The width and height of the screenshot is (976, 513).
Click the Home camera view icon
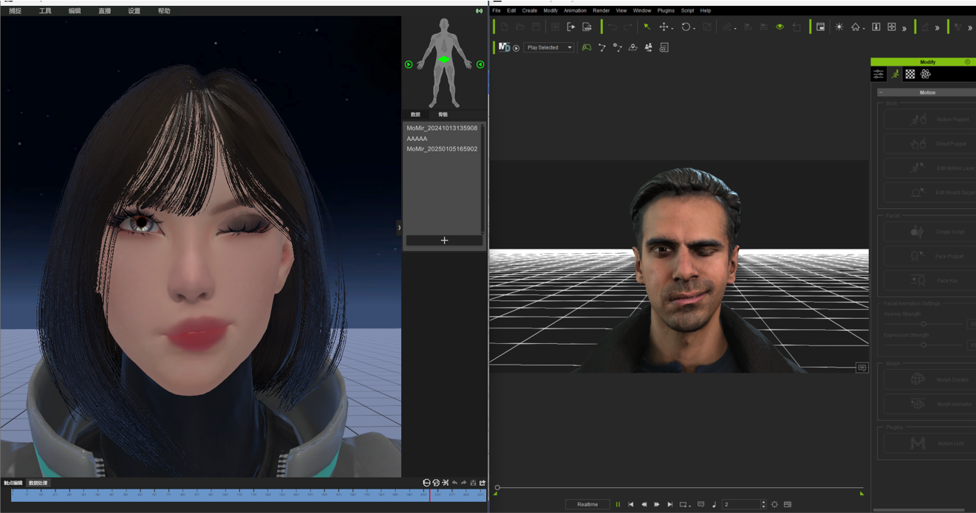pos(855,27)
